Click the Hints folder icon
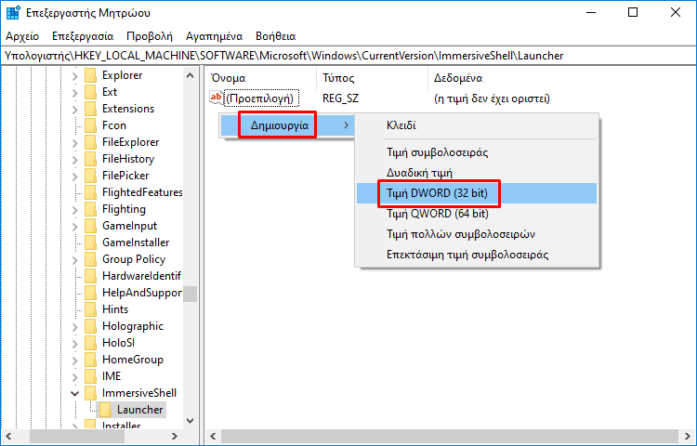Image resolution: width=697 pixels, height=446 pixels. tap(91, 309)
